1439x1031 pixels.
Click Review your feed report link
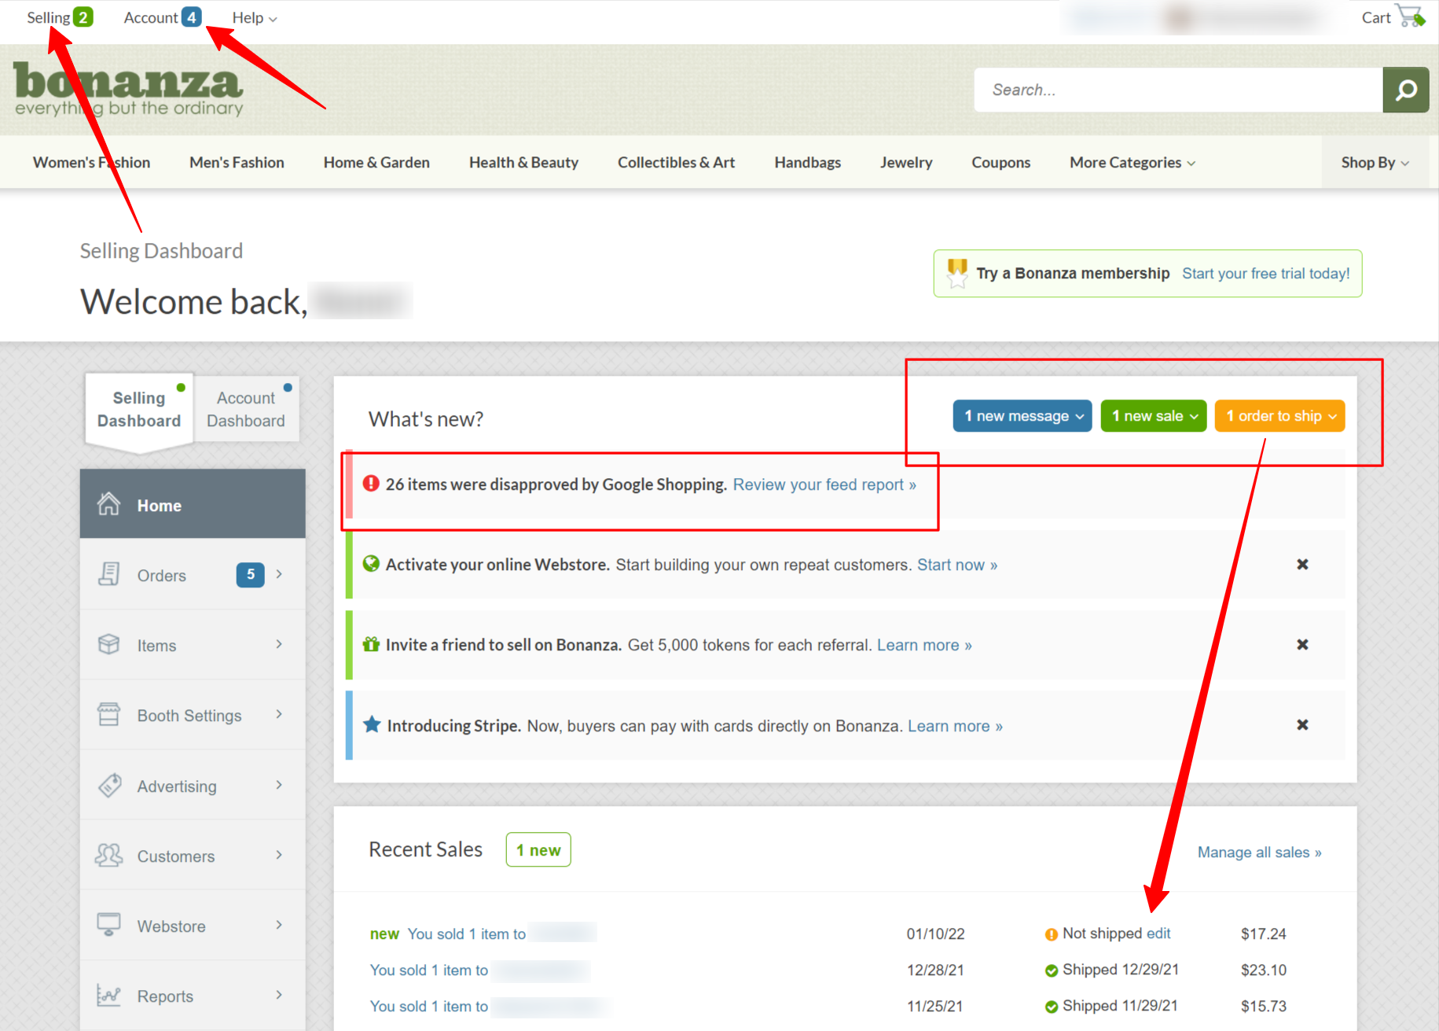[824, 484]
